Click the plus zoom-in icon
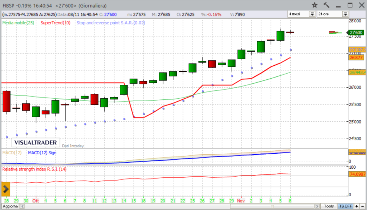The image size is (367, 210). coord(357,206)
